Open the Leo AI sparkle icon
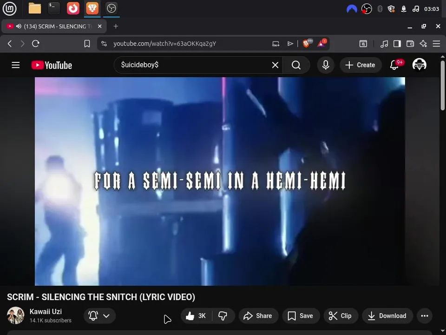 click(423, 44)
